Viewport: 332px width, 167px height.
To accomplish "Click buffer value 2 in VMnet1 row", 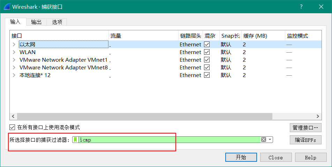I will 244,60.
